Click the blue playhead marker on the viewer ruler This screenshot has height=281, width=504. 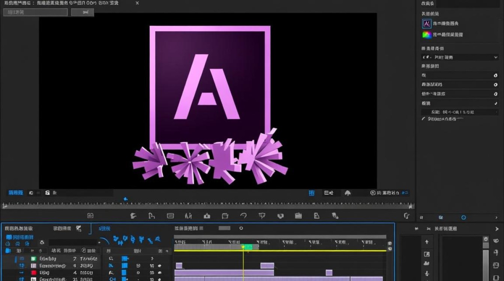click(126, 199)
